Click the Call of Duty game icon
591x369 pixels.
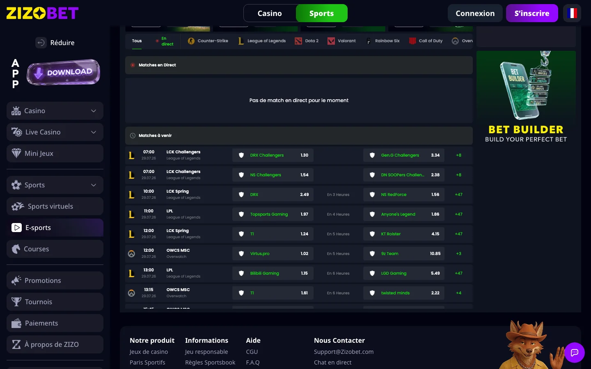tap(412, 41)
